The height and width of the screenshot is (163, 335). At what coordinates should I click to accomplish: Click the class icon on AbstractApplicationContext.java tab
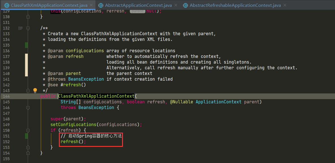[101, 5]
